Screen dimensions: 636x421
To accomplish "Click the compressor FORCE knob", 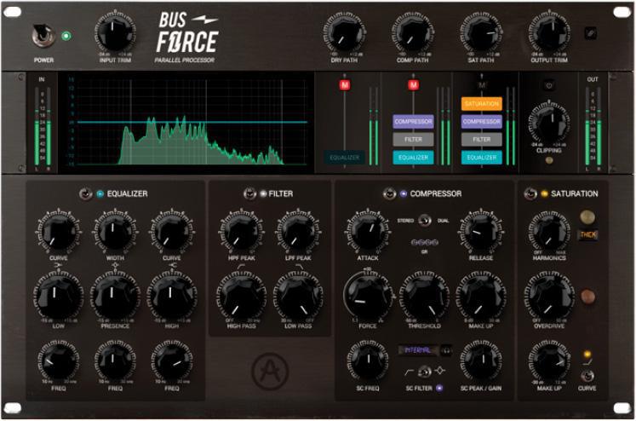I will [x=368, y=297].
